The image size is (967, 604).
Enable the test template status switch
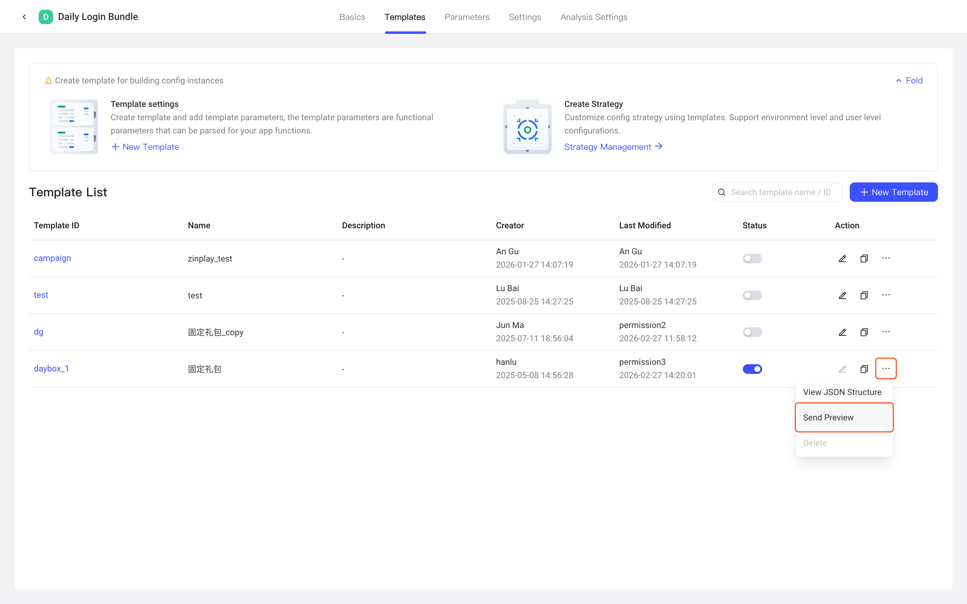752,295
